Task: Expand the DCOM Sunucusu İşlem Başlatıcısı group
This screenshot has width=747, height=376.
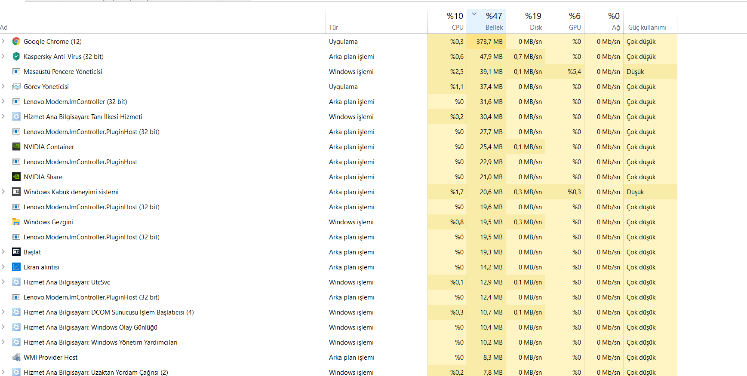Action: tap(3, 312)
